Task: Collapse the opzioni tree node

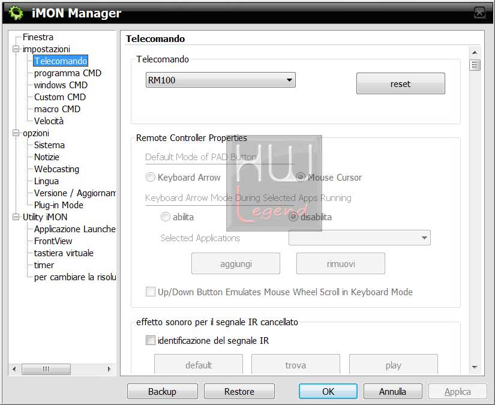Action: [x=16, y=133]
